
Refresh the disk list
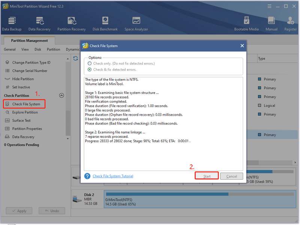click(76, 58)
